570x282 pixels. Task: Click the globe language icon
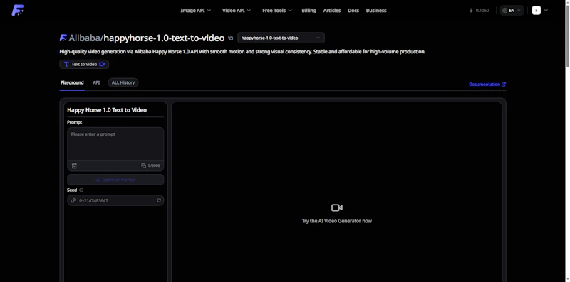pyautogui.click(x=504, y=11)
